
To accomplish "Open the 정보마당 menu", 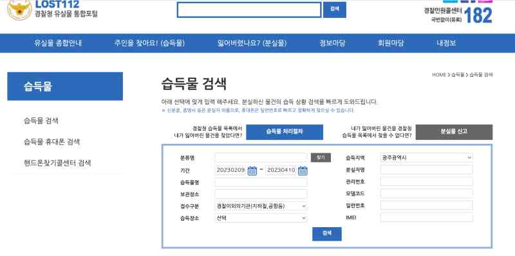I will pos(332,43).
